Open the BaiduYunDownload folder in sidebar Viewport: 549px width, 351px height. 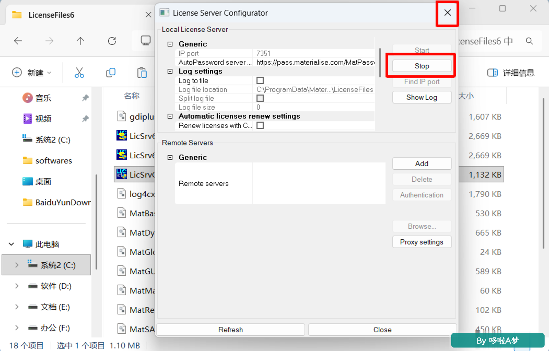click(x=56, y=202)
